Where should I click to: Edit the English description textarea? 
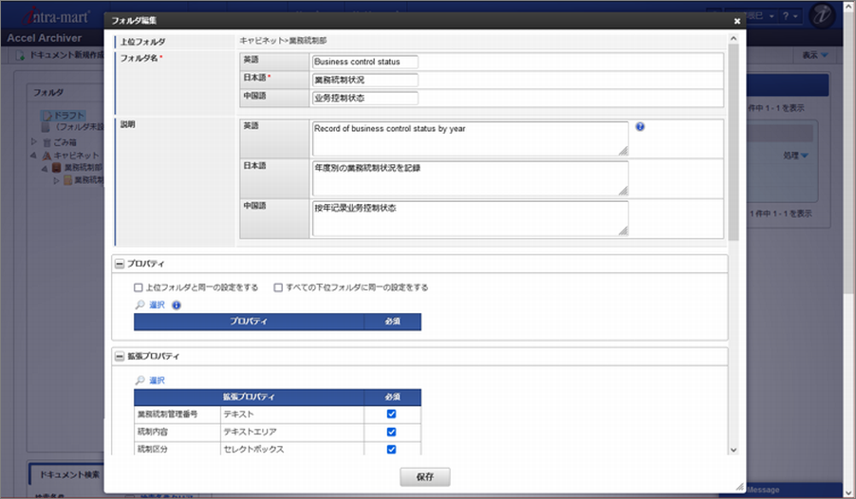click(x=470, y=139)
